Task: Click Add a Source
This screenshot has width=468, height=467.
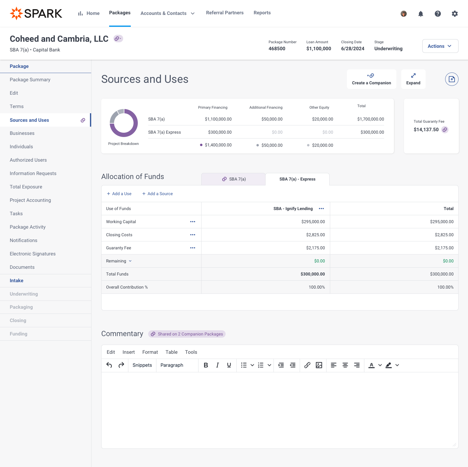Action: [x=157, y=194]
